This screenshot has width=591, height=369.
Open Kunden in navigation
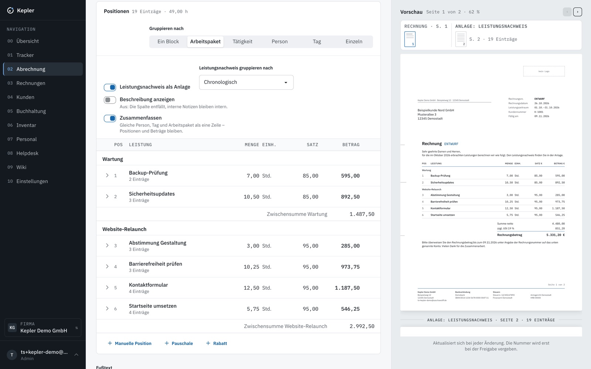point(43,97)
